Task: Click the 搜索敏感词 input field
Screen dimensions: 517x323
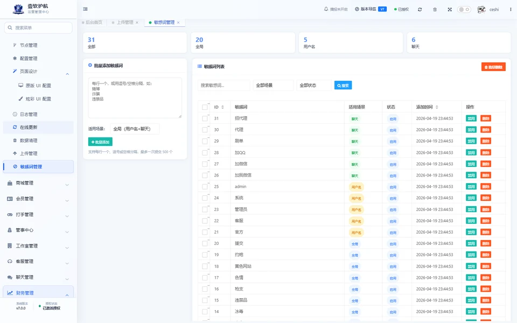Action: tap(224, 86)
